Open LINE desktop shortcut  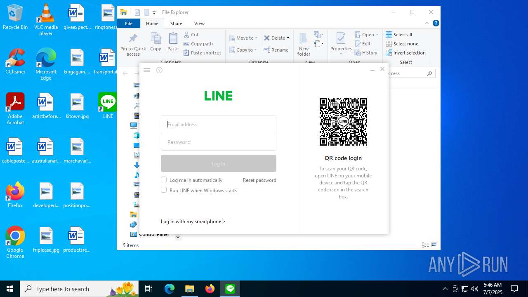pyautogui.click(x=108, y=106)
